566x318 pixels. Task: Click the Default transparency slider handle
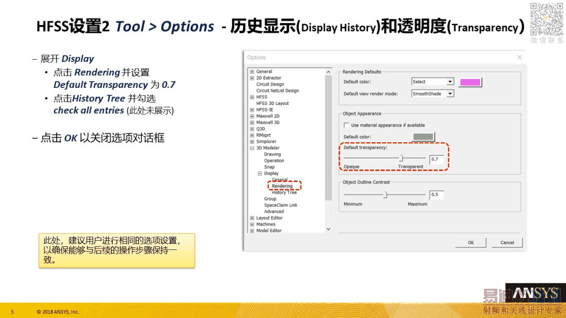(x=401, y=158)
